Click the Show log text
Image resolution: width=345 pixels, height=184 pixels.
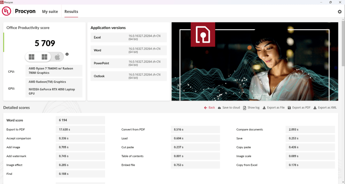pos(254,108)
